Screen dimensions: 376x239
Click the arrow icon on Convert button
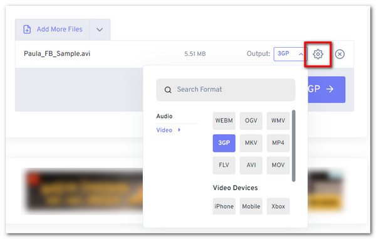tap(330, 89)
